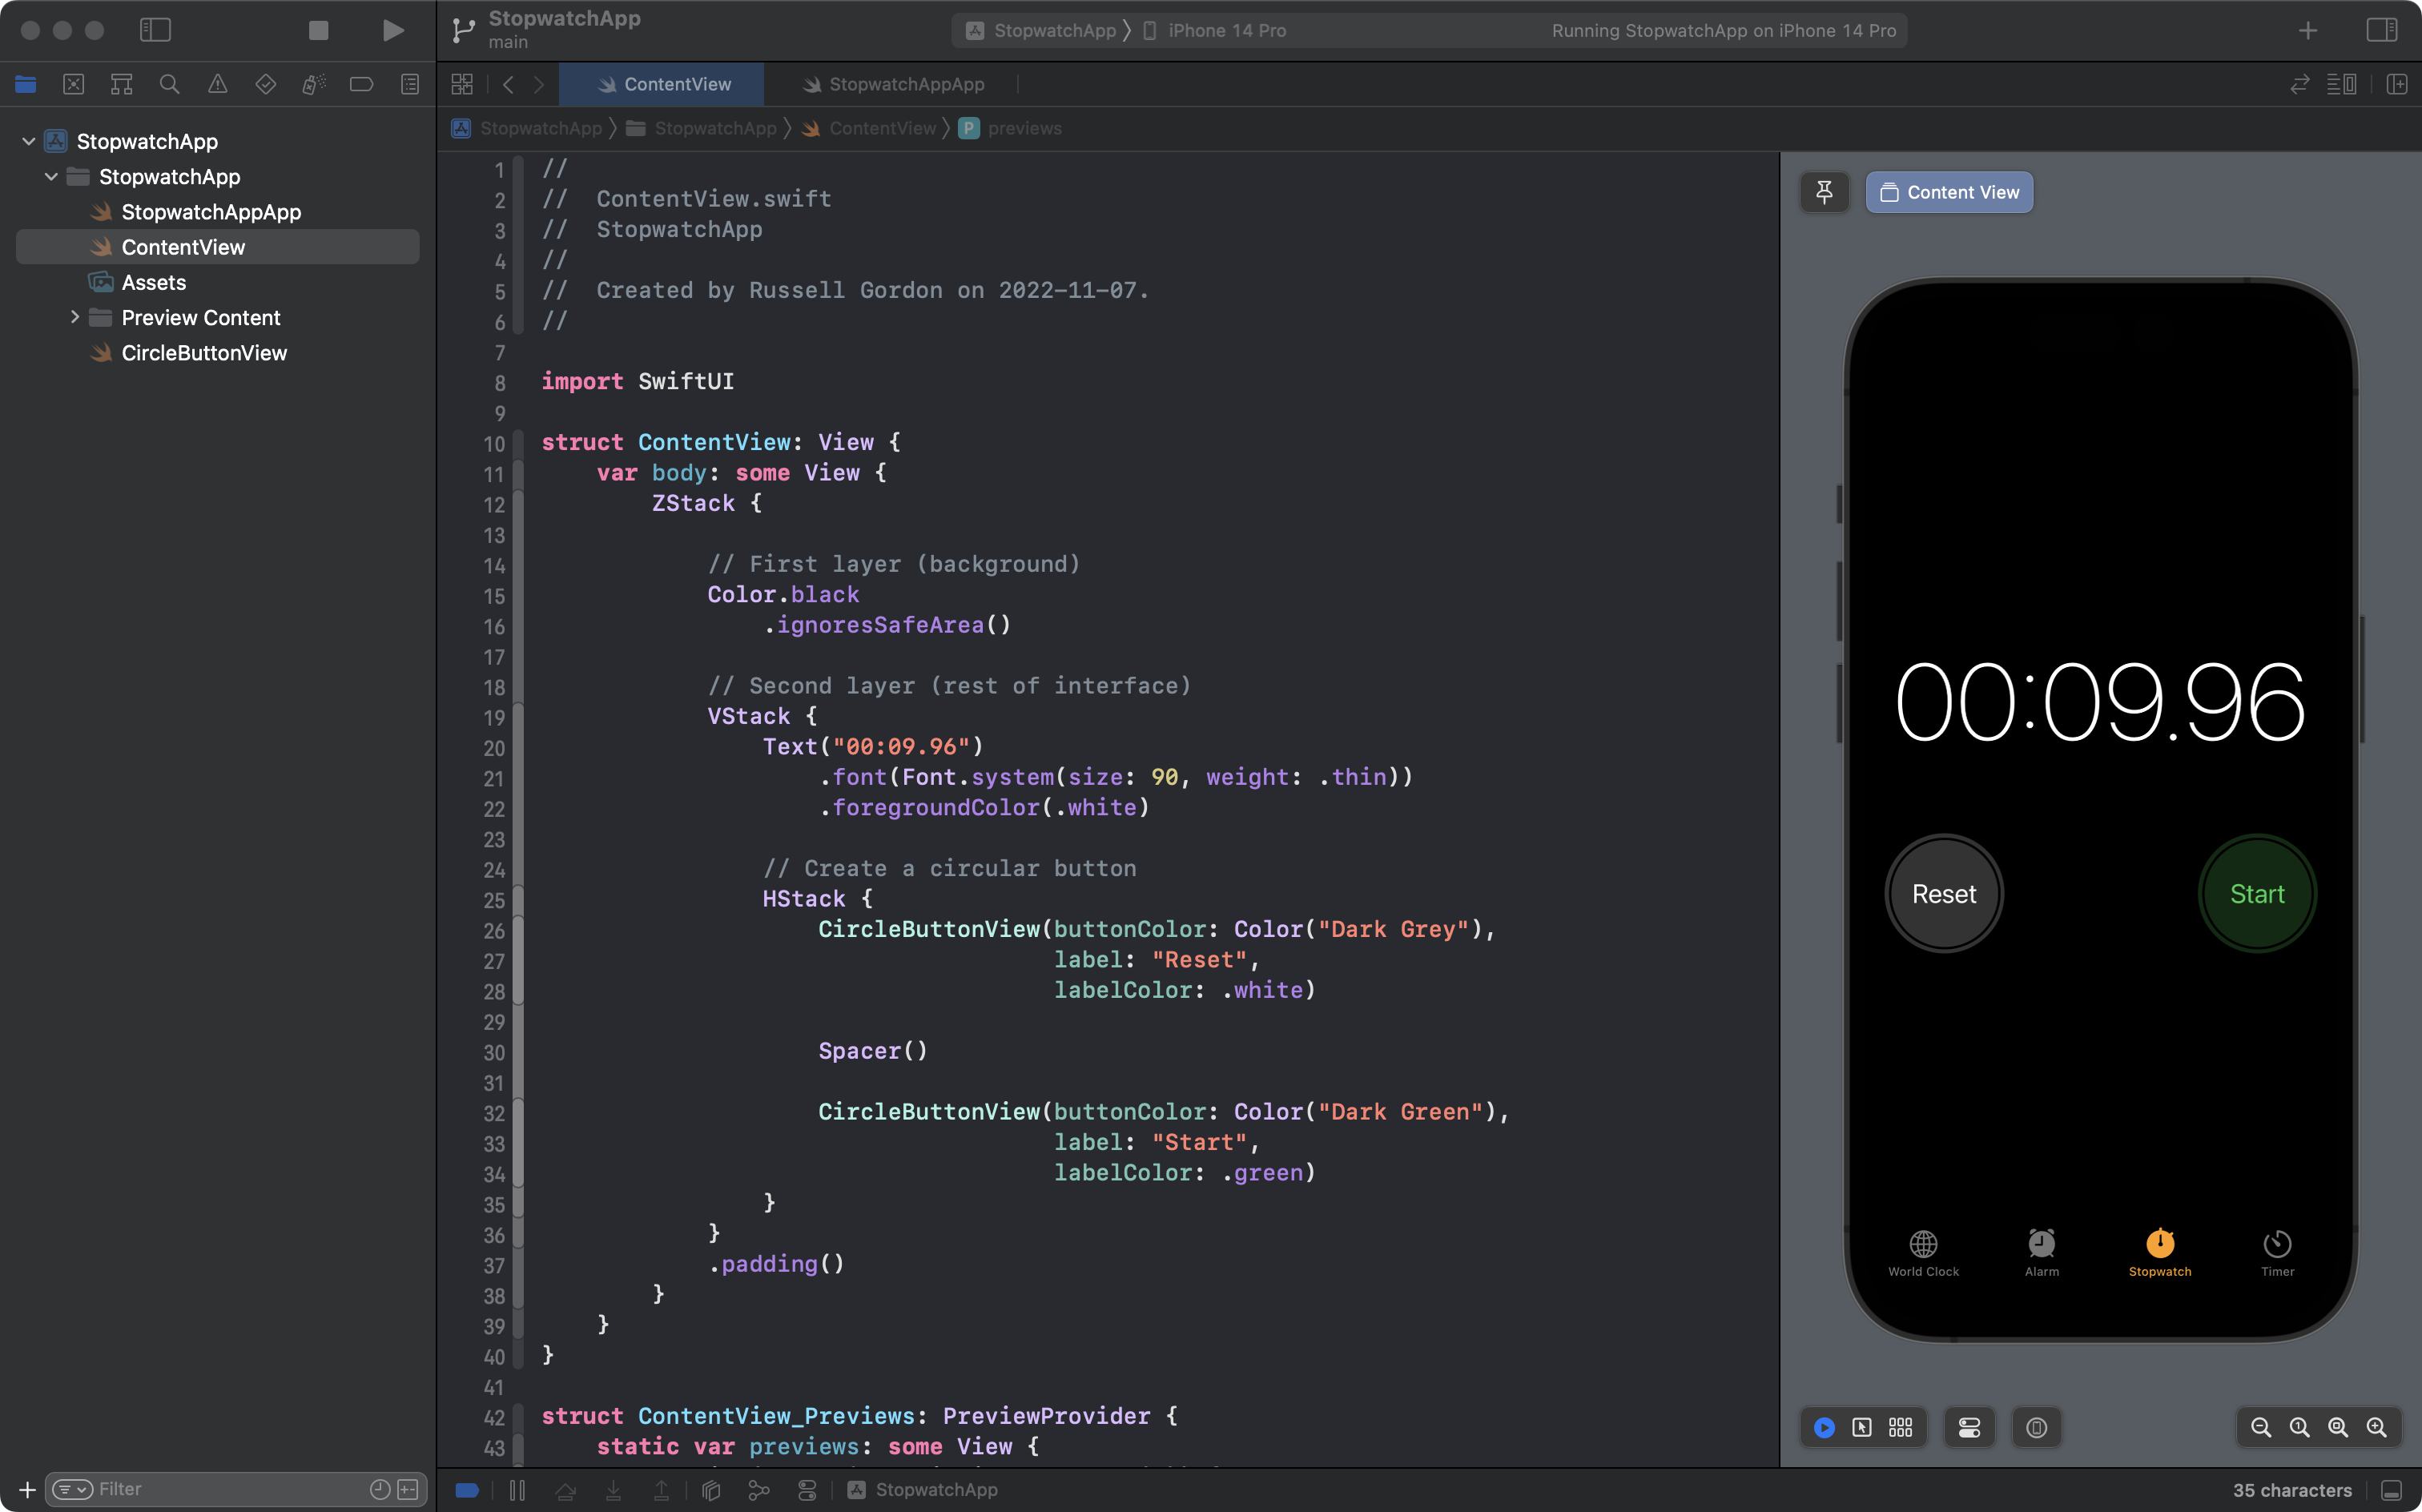Open the Issue navigator warning icon
The width and height of the screenshot is (2422, 1512).
click(217, 85)
